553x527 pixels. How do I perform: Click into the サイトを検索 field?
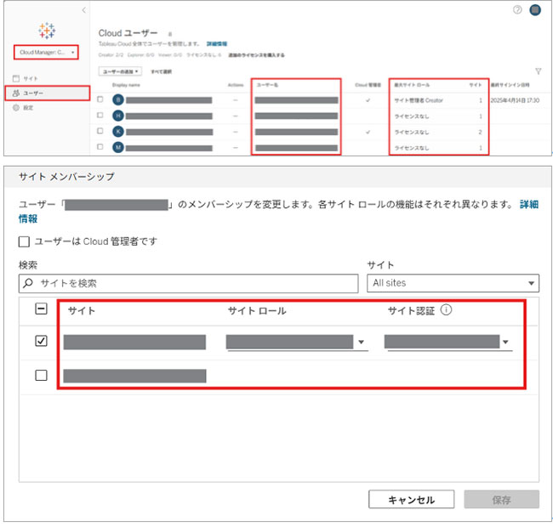pyautogui.click(x=196, y=283)
